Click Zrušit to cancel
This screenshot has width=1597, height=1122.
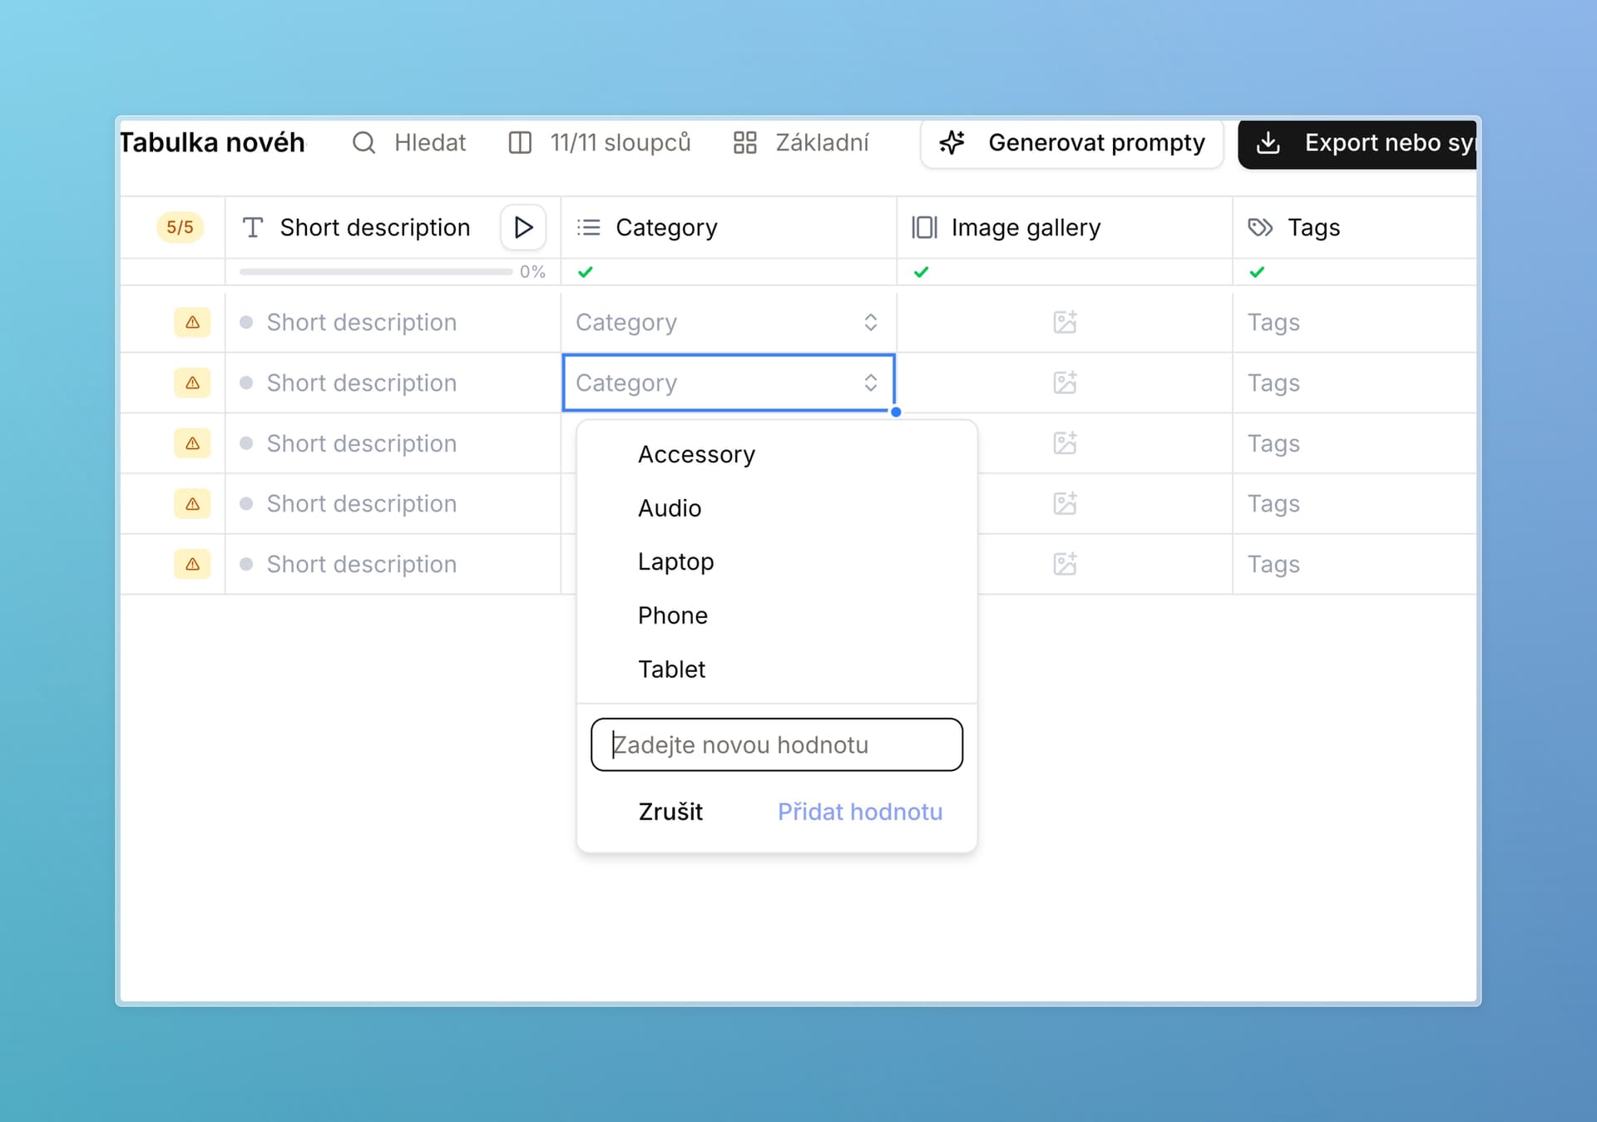click(670, 812)
